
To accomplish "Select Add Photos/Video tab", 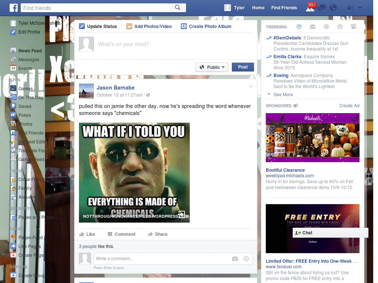I will coord(149,27).
